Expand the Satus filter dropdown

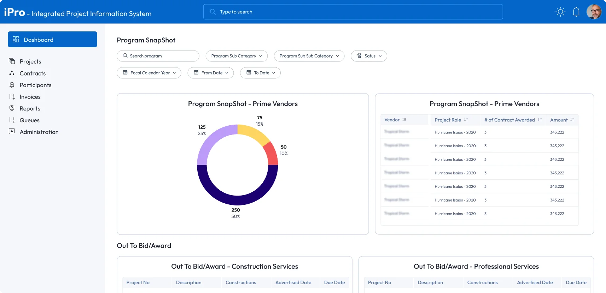pyautogui.click(x=369, y=56)
